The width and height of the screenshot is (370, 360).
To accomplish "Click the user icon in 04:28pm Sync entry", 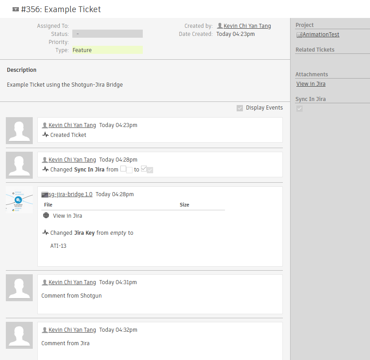I will (44, 160).
